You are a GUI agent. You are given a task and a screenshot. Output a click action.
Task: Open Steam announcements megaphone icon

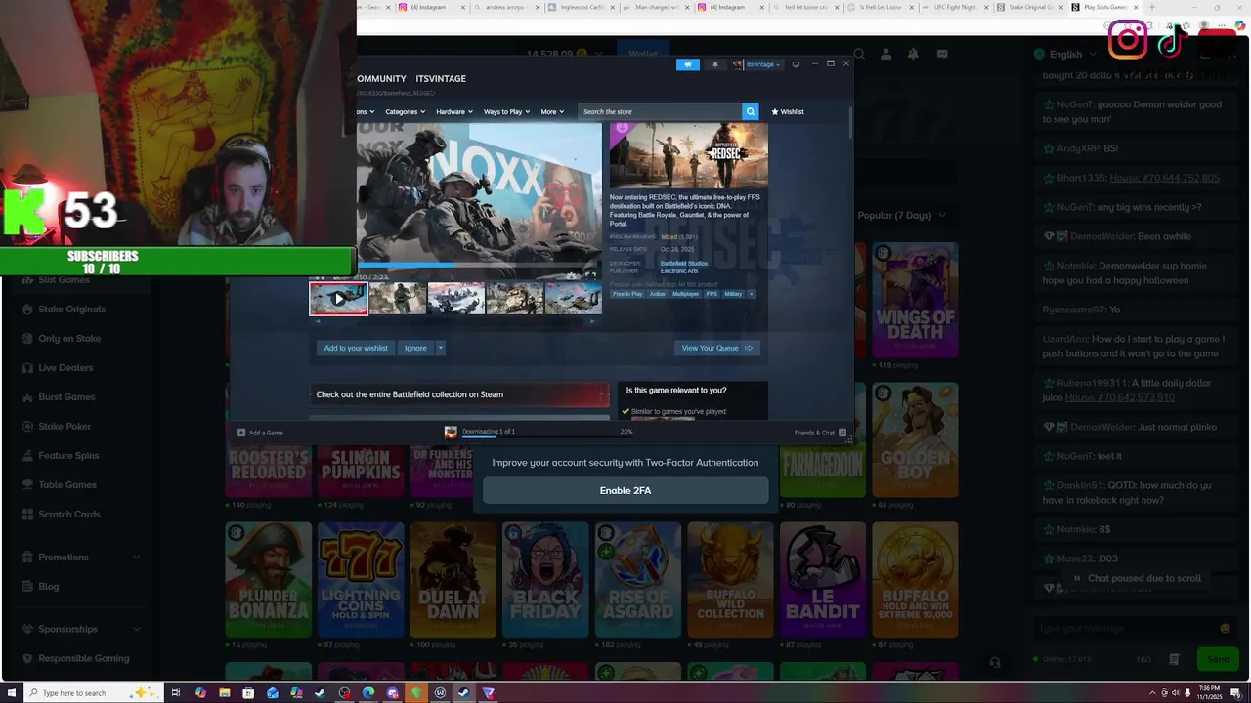[688, 64]
